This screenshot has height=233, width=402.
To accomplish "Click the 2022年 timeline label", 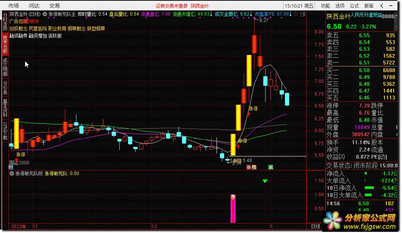I will tap(19, 226).
